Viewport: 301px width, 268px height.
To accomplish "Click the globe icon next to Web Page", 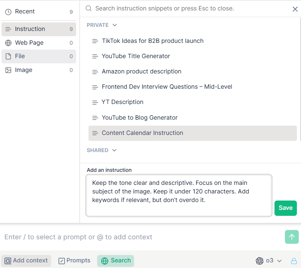I will tap(8, 43).
